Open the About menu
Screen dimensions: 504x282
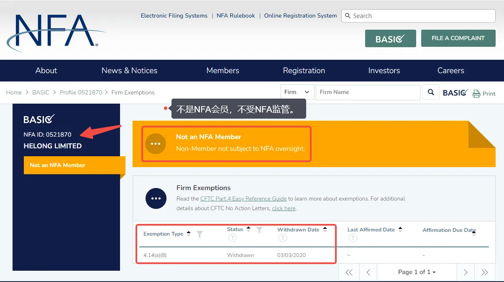tap(46, 71)
